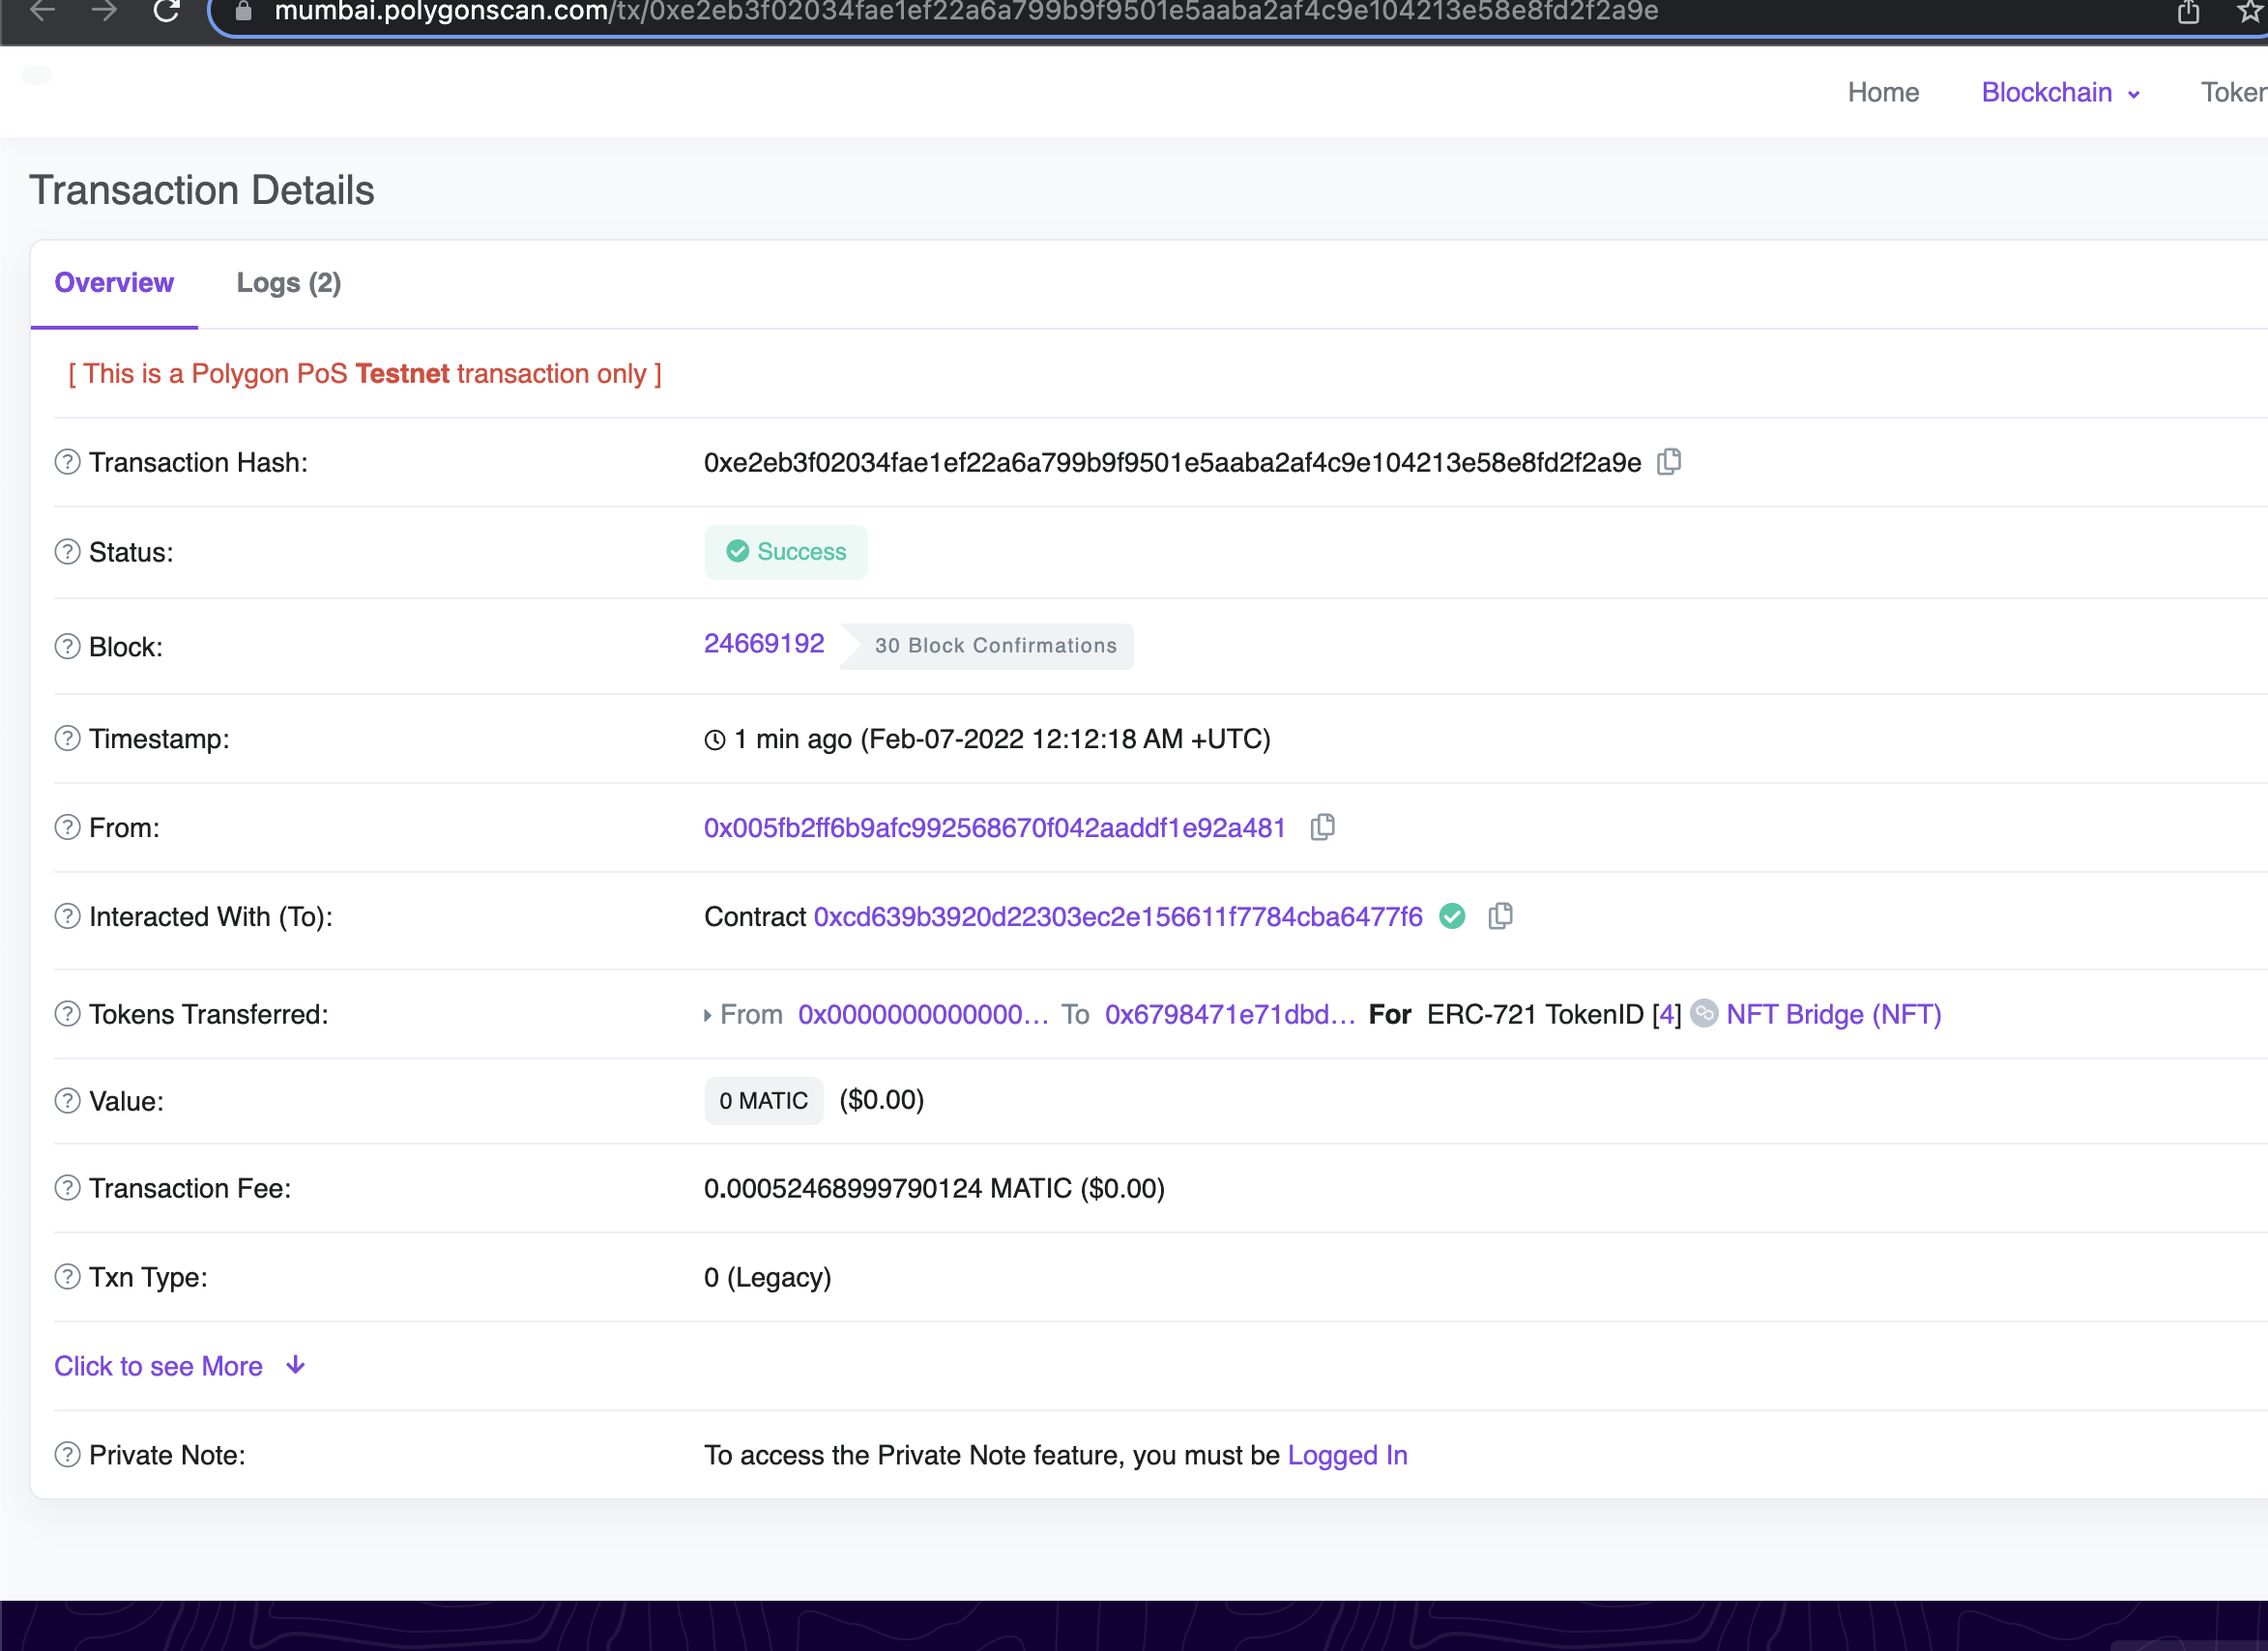The height and width of the screenshot is (1651, 2268).
Task: Open the 0x0000000000000 sender address
Action: (923, 1014)
